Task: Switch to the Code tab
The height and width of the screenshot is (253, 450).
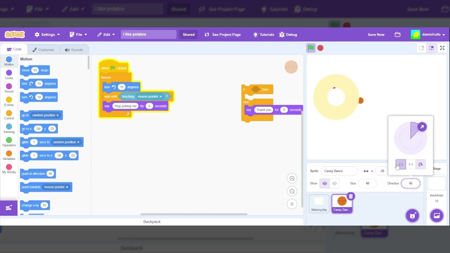Action: tap(14, 49)
